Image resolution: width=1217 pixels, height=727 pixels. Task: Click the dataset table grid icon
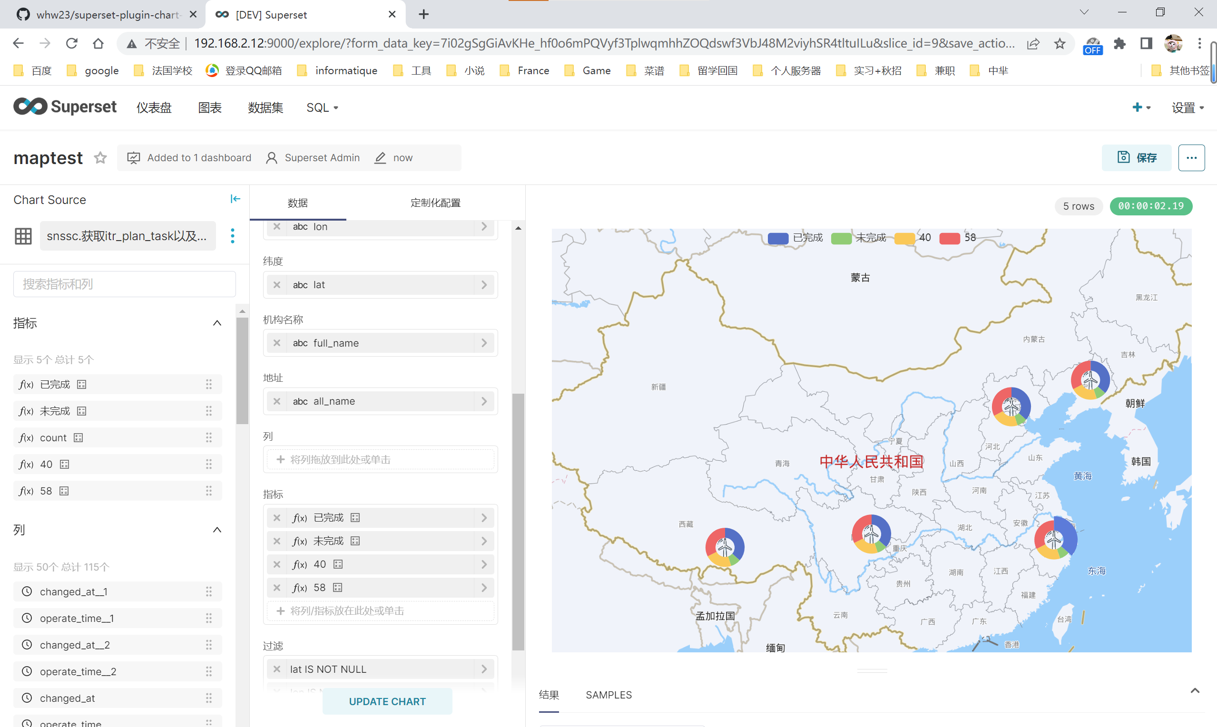point(23,236)
